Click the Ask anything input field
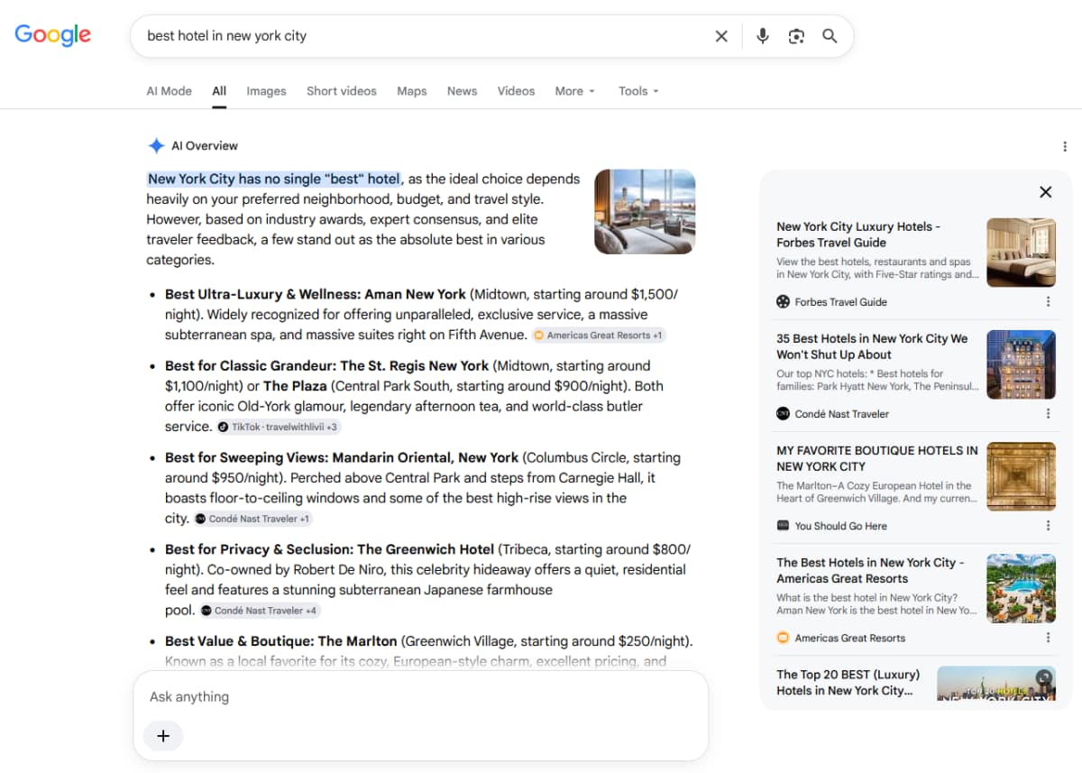 pos(420,696)
